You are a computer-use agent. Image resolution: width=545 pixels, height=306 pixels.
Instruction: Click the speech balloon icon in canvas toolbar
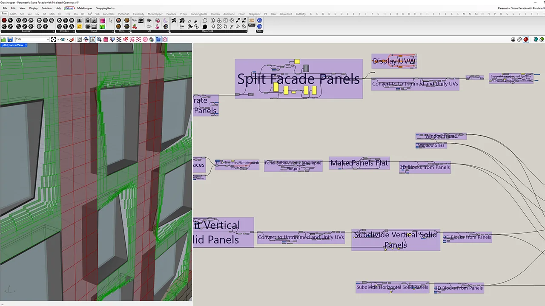pyautogui.click(x=112, y=40)
